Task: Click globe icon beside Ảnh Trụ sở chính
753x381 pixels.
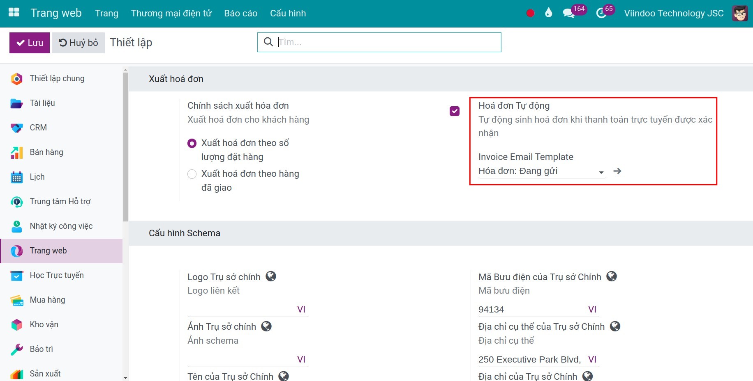Action: [x=266, y=326]
